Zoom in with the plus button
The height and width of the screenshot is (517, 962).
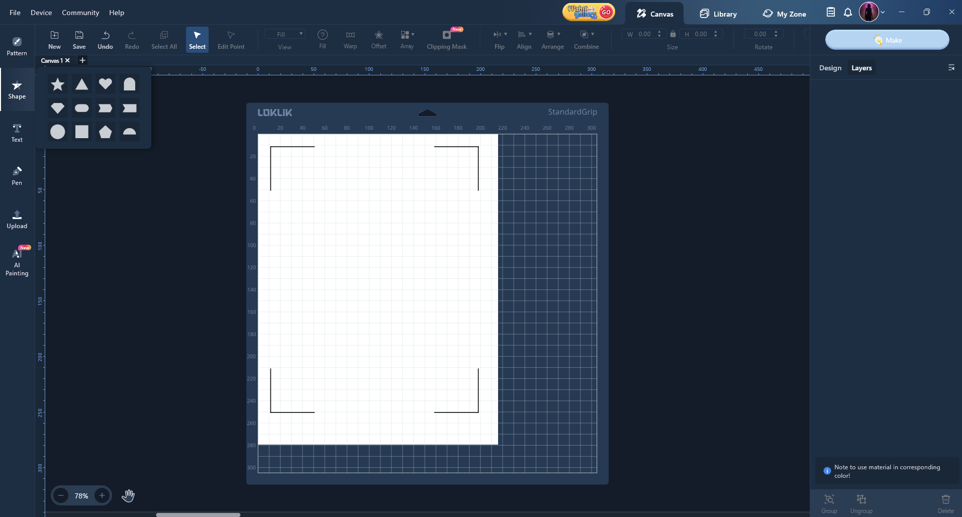click(x=102, y=496)
